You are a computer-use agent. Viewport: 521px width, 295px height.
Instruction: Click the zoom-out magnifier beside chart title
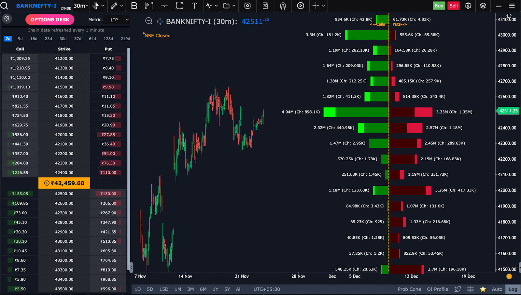pos(149,21)
